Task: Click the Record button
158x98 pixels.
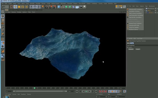Action: point(131,49)
